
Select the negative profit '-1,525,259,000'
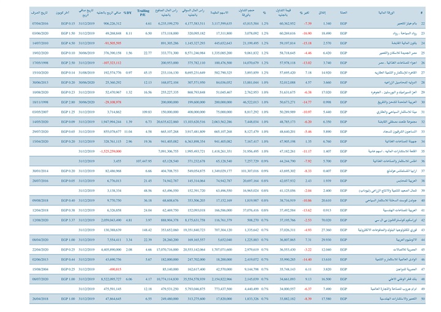click(x=110, y=152)
